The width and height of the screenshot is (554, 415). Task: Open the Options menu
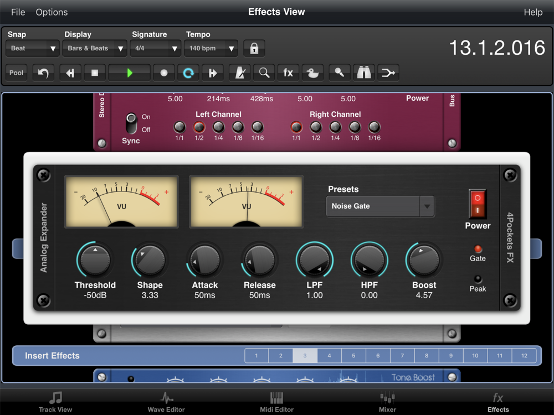tap(52, 12)
